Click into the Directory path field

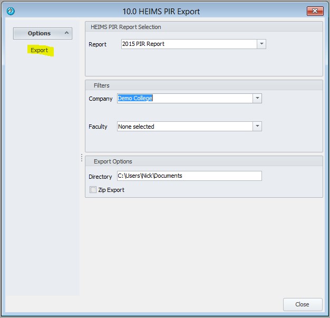pyautogui.click(x=189, y=176)
